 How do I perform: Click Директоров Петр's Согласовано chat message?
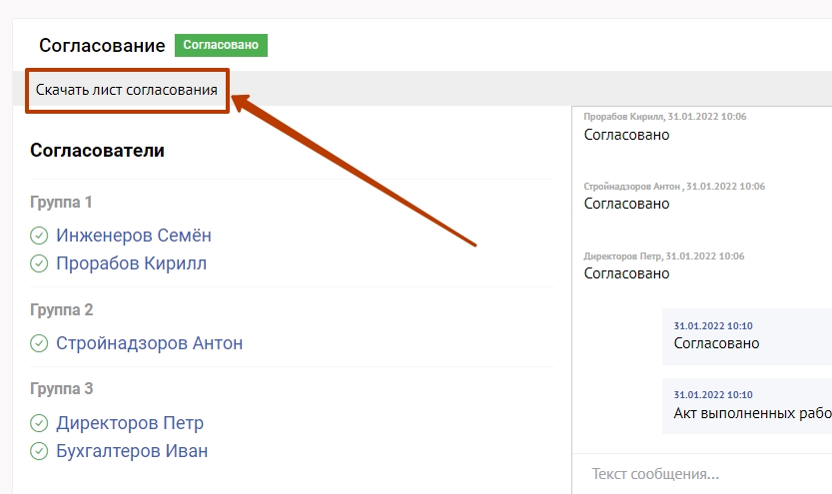626,273
